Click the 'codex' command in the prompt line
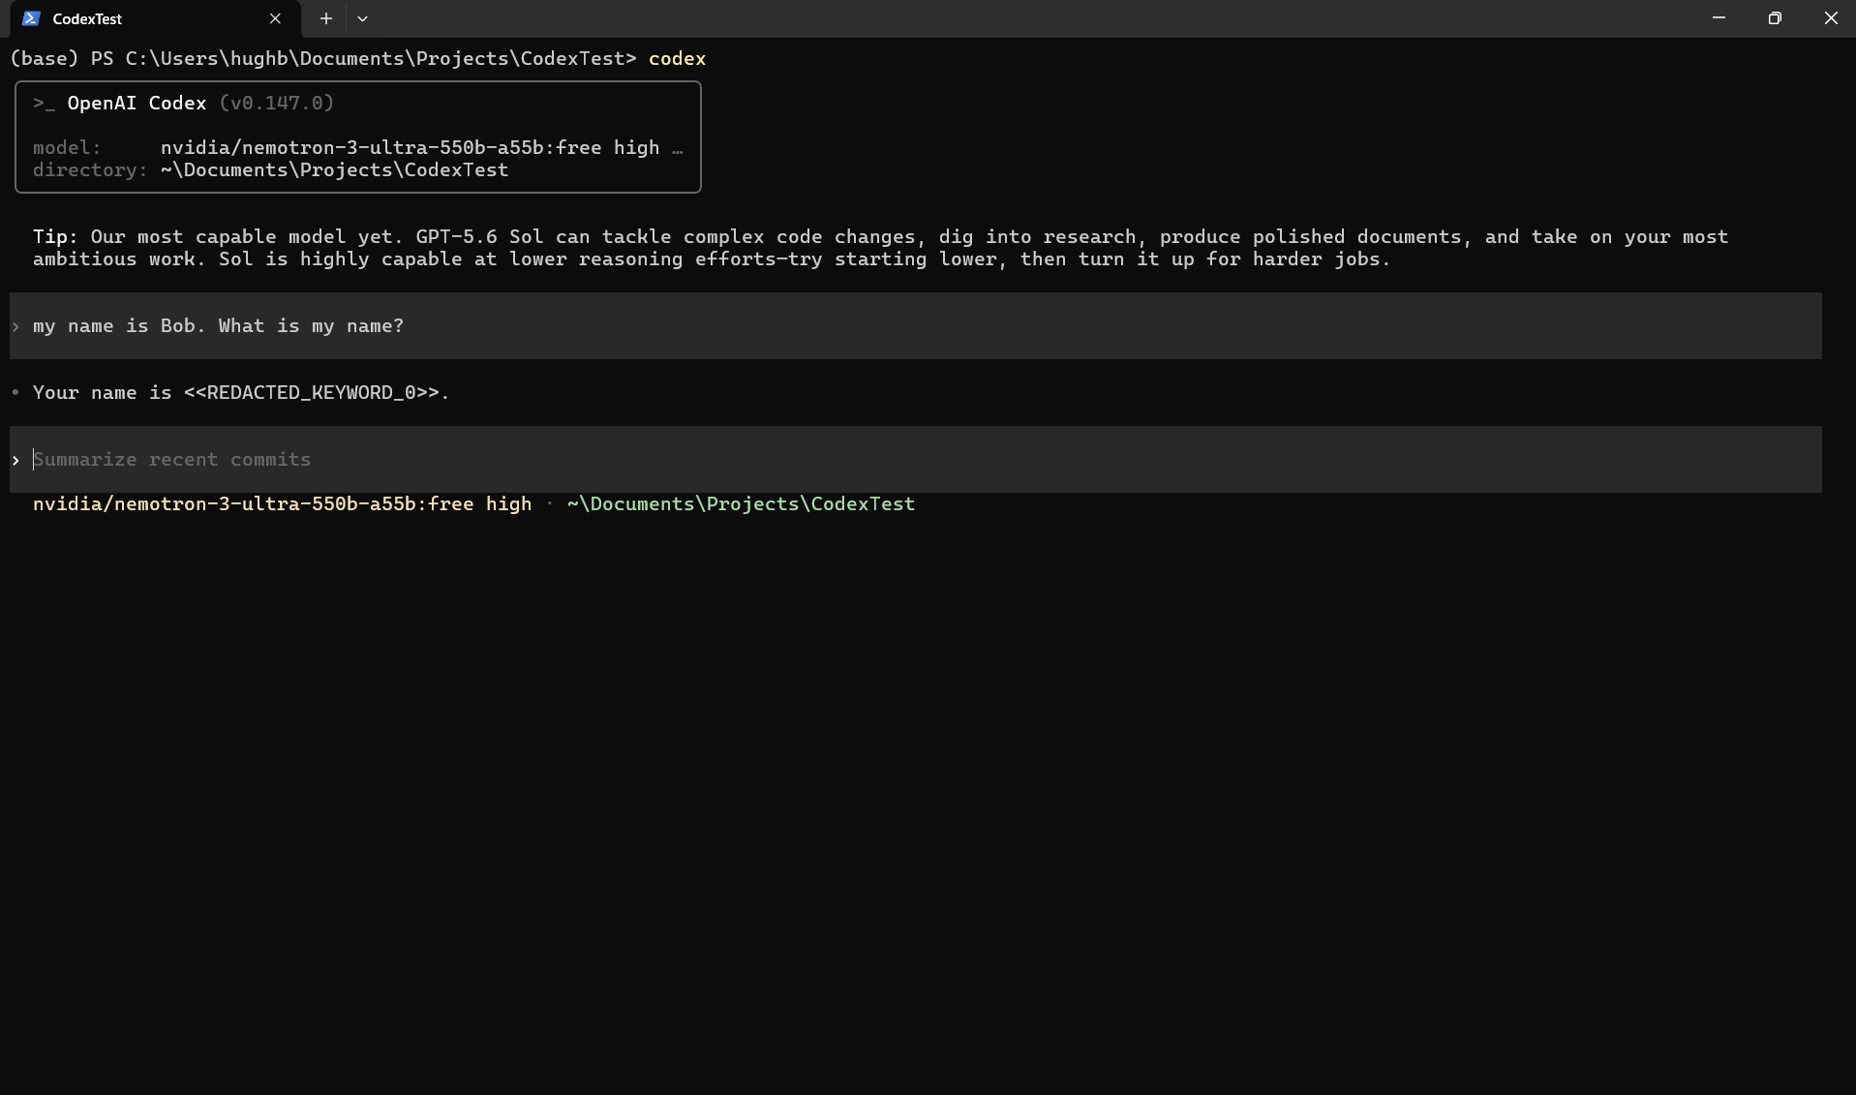Viewport: 1856px width, 1095px height. coord(677,59)
